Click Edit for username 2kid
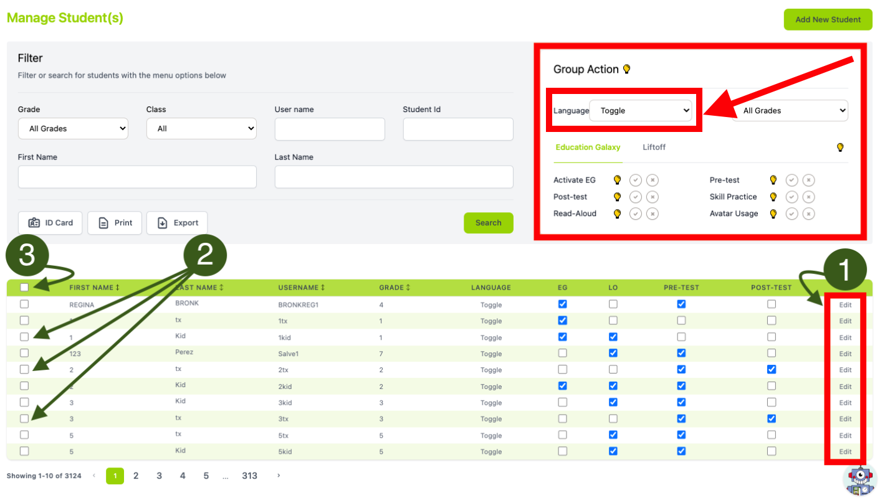Screen dimensions: 880x498 coord(845,386)
